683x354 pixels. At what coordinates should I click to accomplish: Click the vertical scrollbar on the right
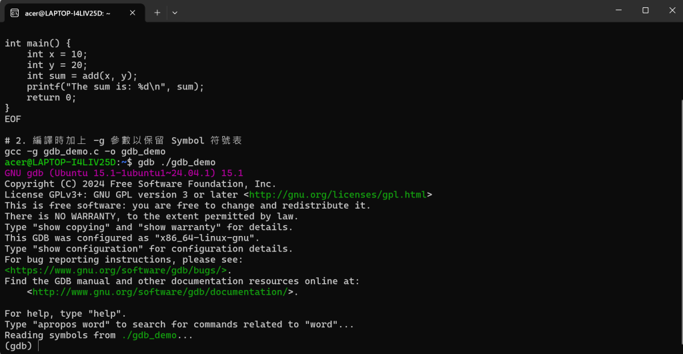click(x=681, y=227)
